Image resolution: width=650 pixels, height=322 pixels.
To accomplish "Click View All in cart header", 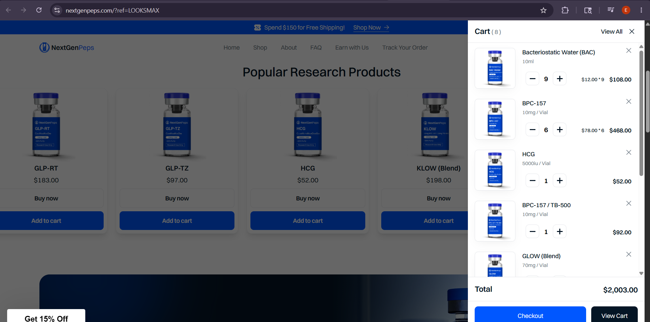I will 612,32.
